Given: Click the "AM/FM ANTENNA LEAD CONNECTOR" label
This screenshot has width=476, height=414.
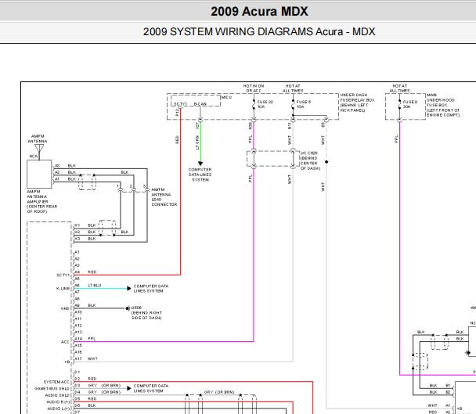Looking at the screenshot, I should (164, 197).
